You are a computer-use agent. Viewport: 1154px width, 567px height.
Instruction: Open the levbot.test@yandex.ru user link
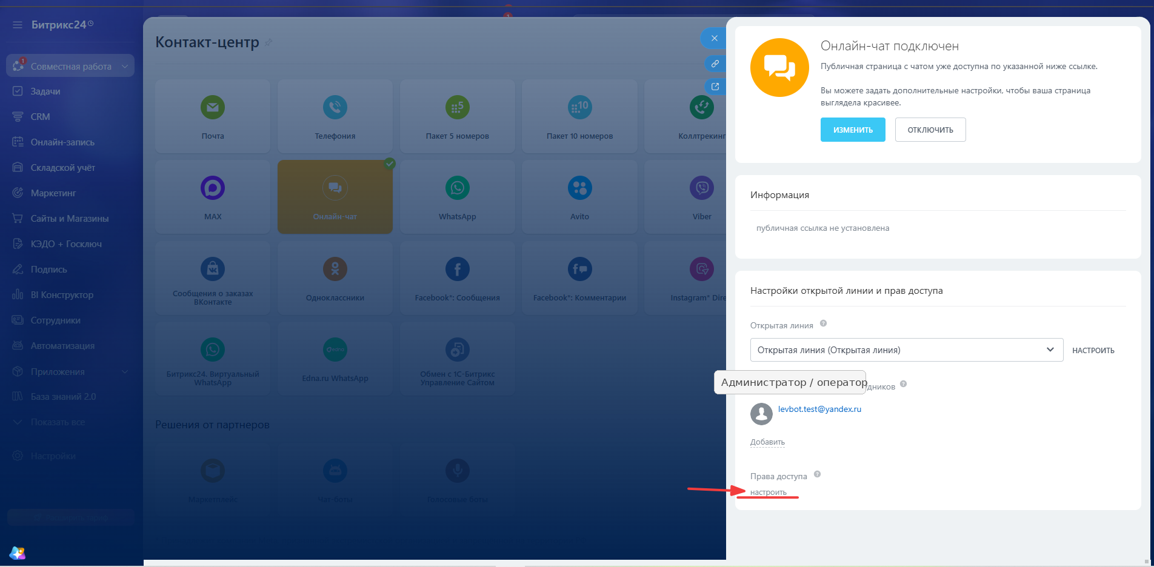click(819, 409)
